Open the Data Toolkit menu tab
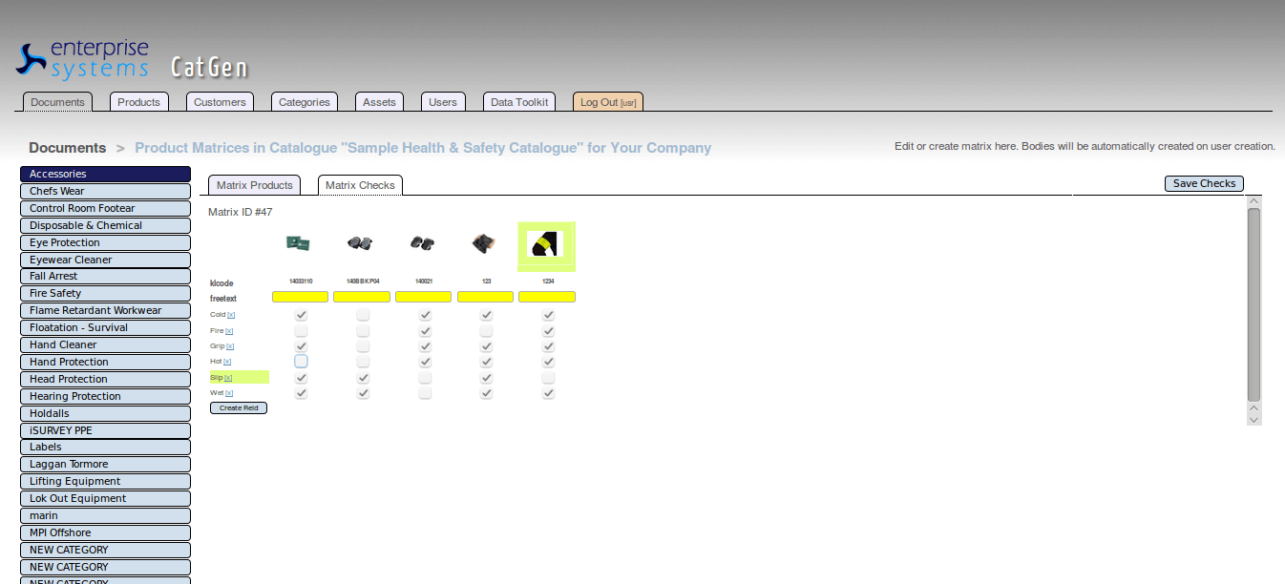 coord(518,102)
